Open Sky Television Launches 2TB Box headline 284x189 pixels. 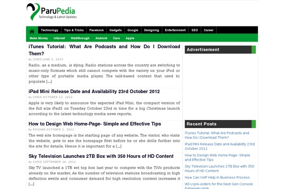(x=101, y=156)
